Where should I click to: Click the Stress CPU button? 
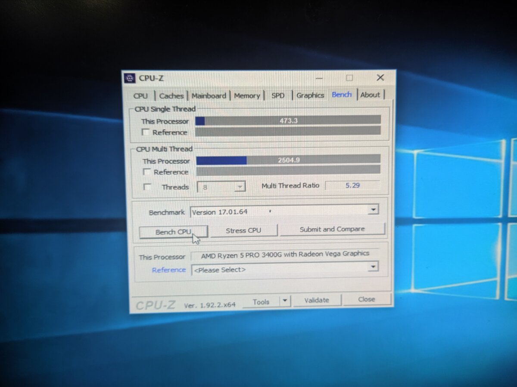coord(243,230)
